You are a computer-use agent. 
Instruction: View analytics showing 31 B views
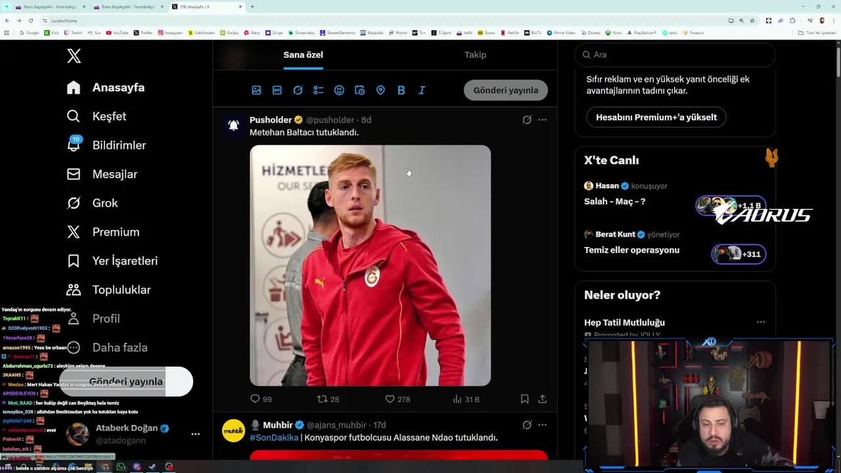[x=466, y=399]
